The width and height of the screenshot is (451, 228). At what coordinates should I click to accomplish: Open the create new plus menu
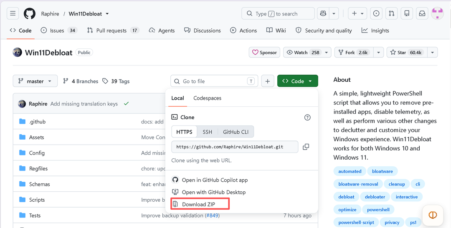click(x=357, y=13)
